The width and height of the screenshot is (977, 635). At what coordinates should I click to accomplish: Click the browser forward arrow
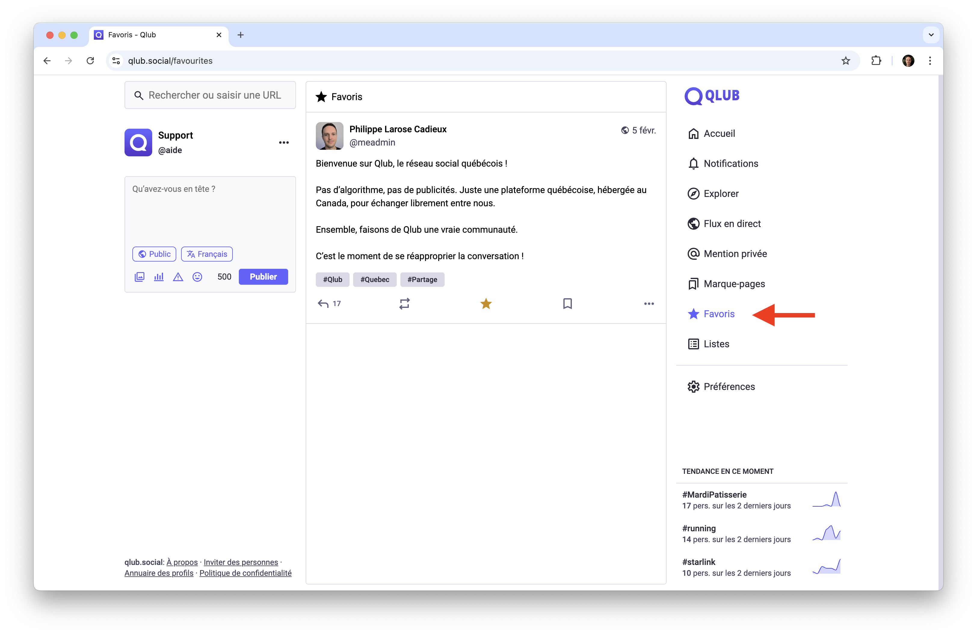click(69, 61)
